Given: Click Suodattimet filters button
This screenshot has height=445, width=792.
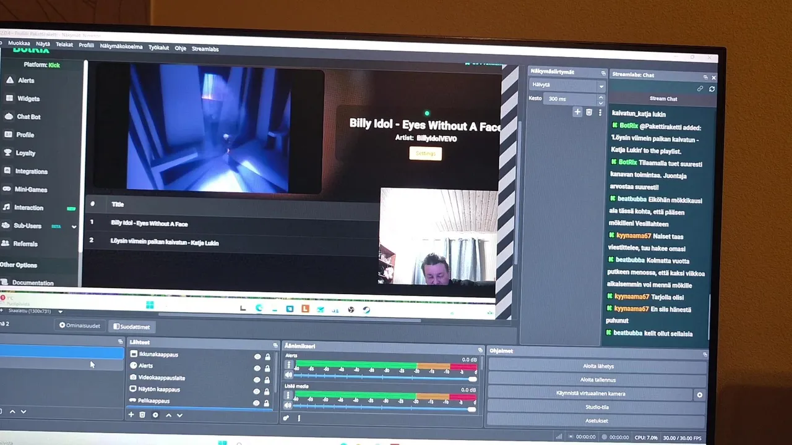Looking at the screenshot, I should coord(131,327).
